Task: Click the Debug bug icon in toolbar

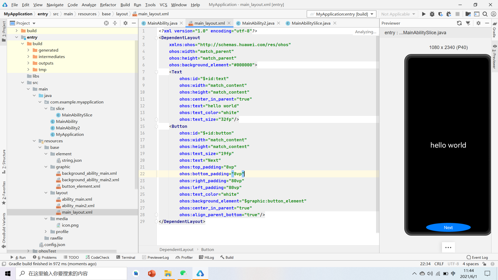Action: coord(432,14)
